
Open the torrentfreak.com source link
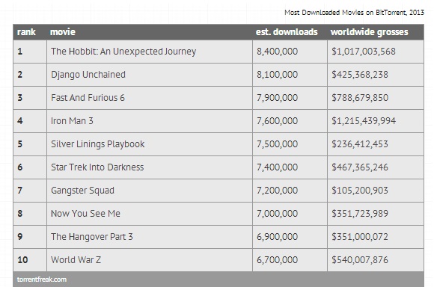pyautogui.click(x=42, y=280)
